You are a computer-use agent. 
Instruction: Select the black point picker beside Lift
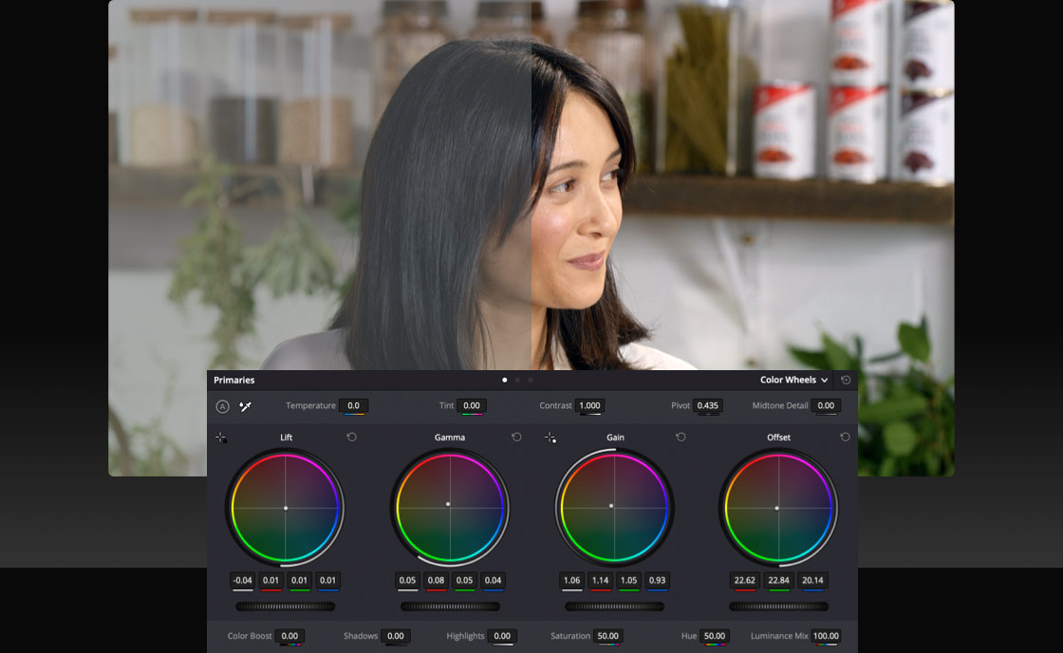pyautogui.click(x=220, y=438)
